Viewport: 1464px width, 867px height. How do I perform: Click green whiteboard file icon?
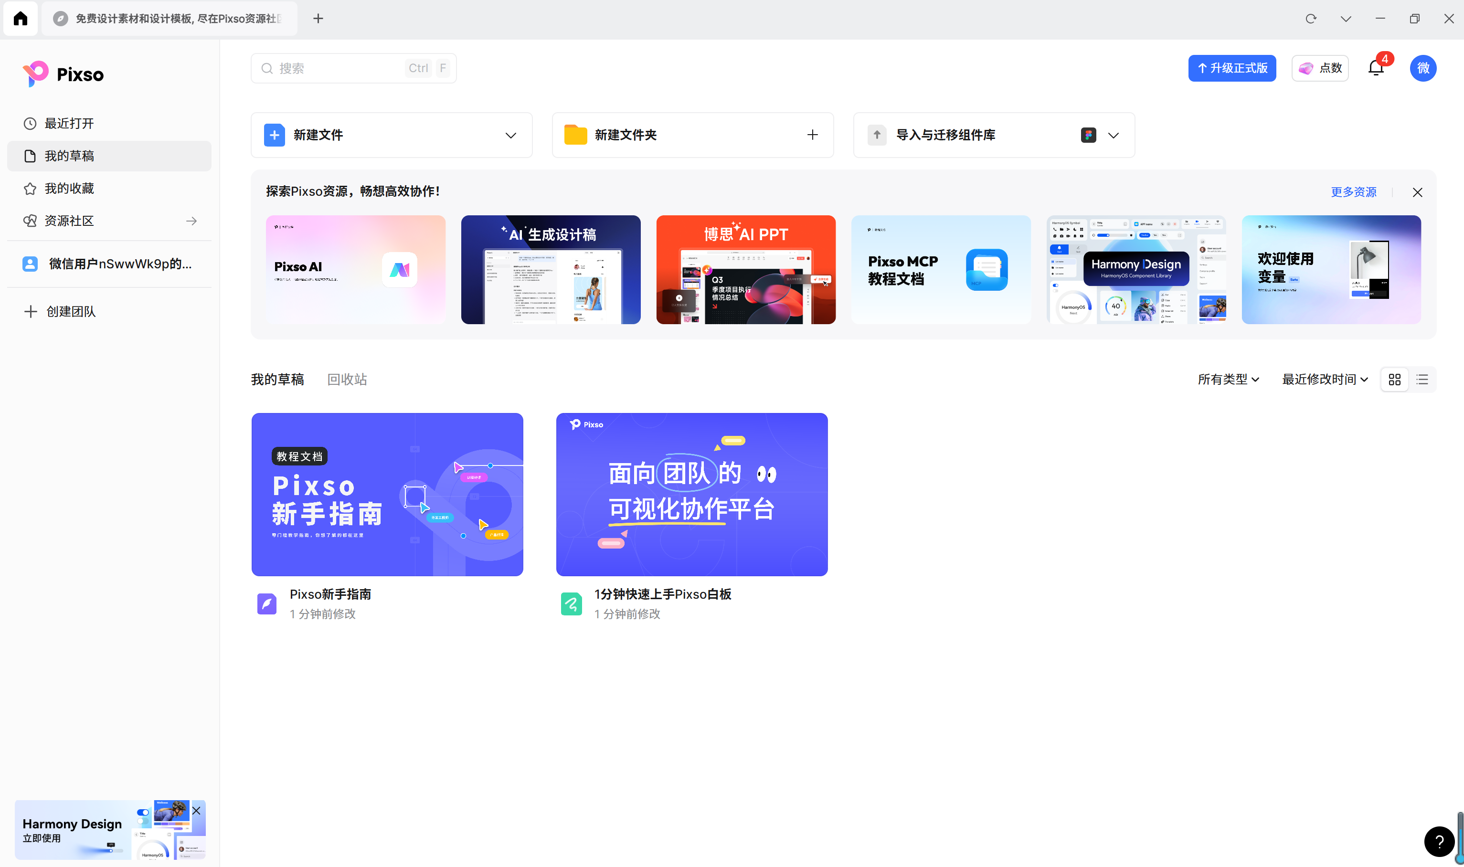(x=572, y=603)
